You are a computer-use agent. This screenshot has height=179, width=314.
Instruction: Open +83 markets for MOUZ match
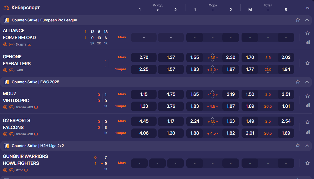[x=30, y=107]
